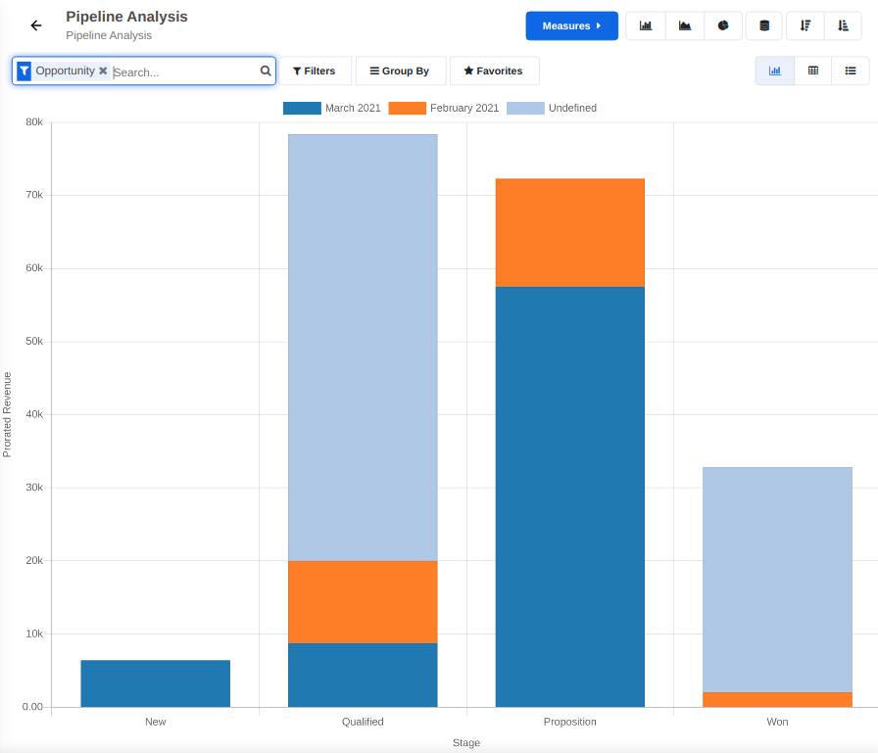
Task: Open the Pipeline Analysis breadcrumb link
Action: click(106, 35)
